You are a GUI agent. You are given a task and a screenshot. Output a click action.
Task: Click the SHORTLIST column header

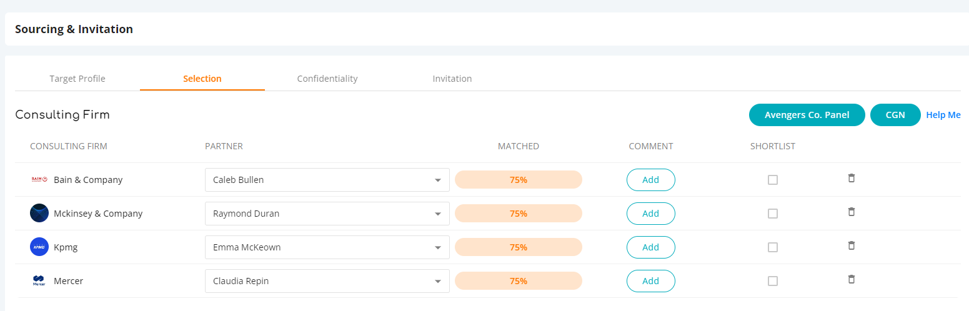(773, 146)
